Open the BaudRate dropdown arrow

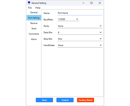[x=77, y=19]
